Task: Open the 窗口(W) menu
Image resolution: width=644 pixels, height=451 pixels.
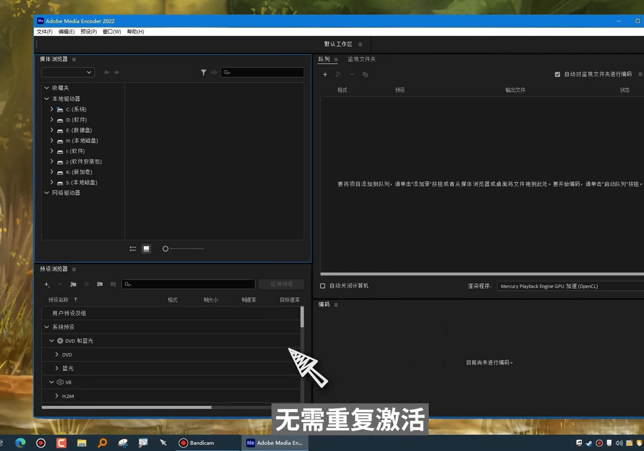Action: tap(112, 32)
